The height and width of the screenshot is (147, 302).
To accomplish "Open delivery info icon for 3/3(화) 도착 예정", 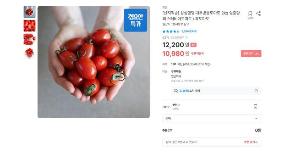I will pos(256,91).
